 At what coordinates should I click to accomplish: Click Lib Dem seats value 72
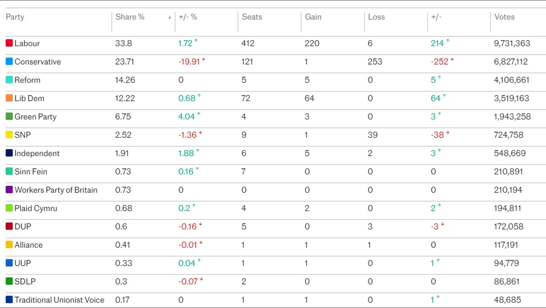click(x=246, y=99)
